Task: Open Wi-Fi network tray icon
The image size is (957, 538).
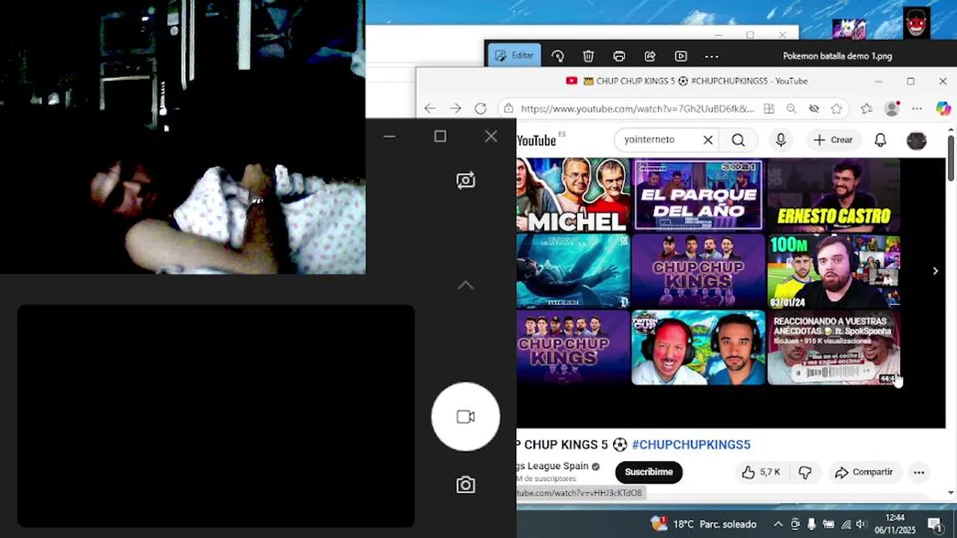Action: [846, 524]
